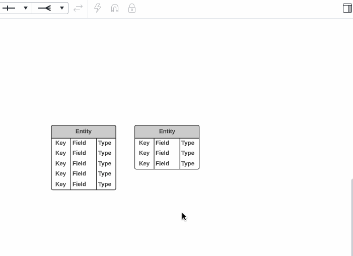Open the start line-end style dropdown arrow
The image size is (353, 256).
coord(25,8)
